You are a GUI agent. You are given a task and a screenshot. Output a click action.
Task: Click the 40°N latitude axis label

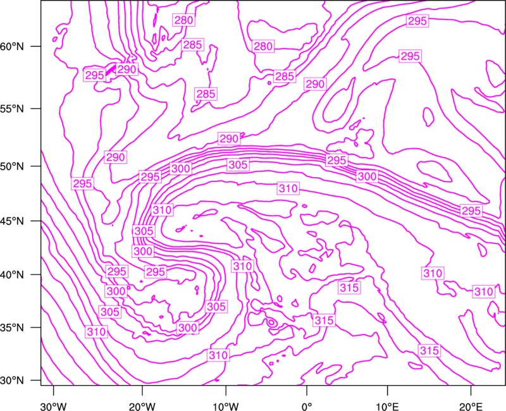point(12,275)
